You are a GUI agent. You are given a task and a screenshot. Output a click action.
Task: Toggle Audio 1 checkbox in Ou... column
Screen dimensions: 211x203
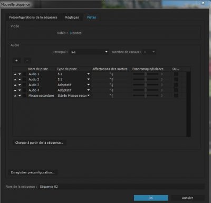[176, 74]
